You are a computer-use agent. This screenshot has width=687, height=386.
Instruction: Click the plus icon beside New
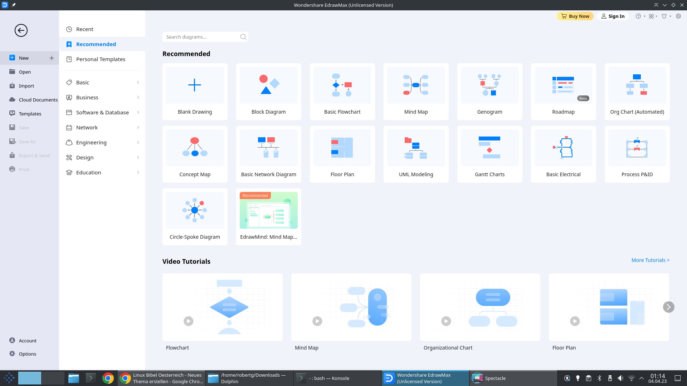pos(52,58)
